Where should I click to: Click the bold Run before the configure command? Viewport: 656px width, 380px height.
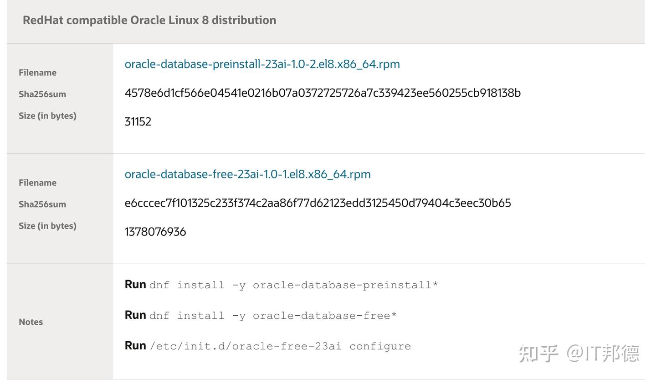[x=135, y=346]
